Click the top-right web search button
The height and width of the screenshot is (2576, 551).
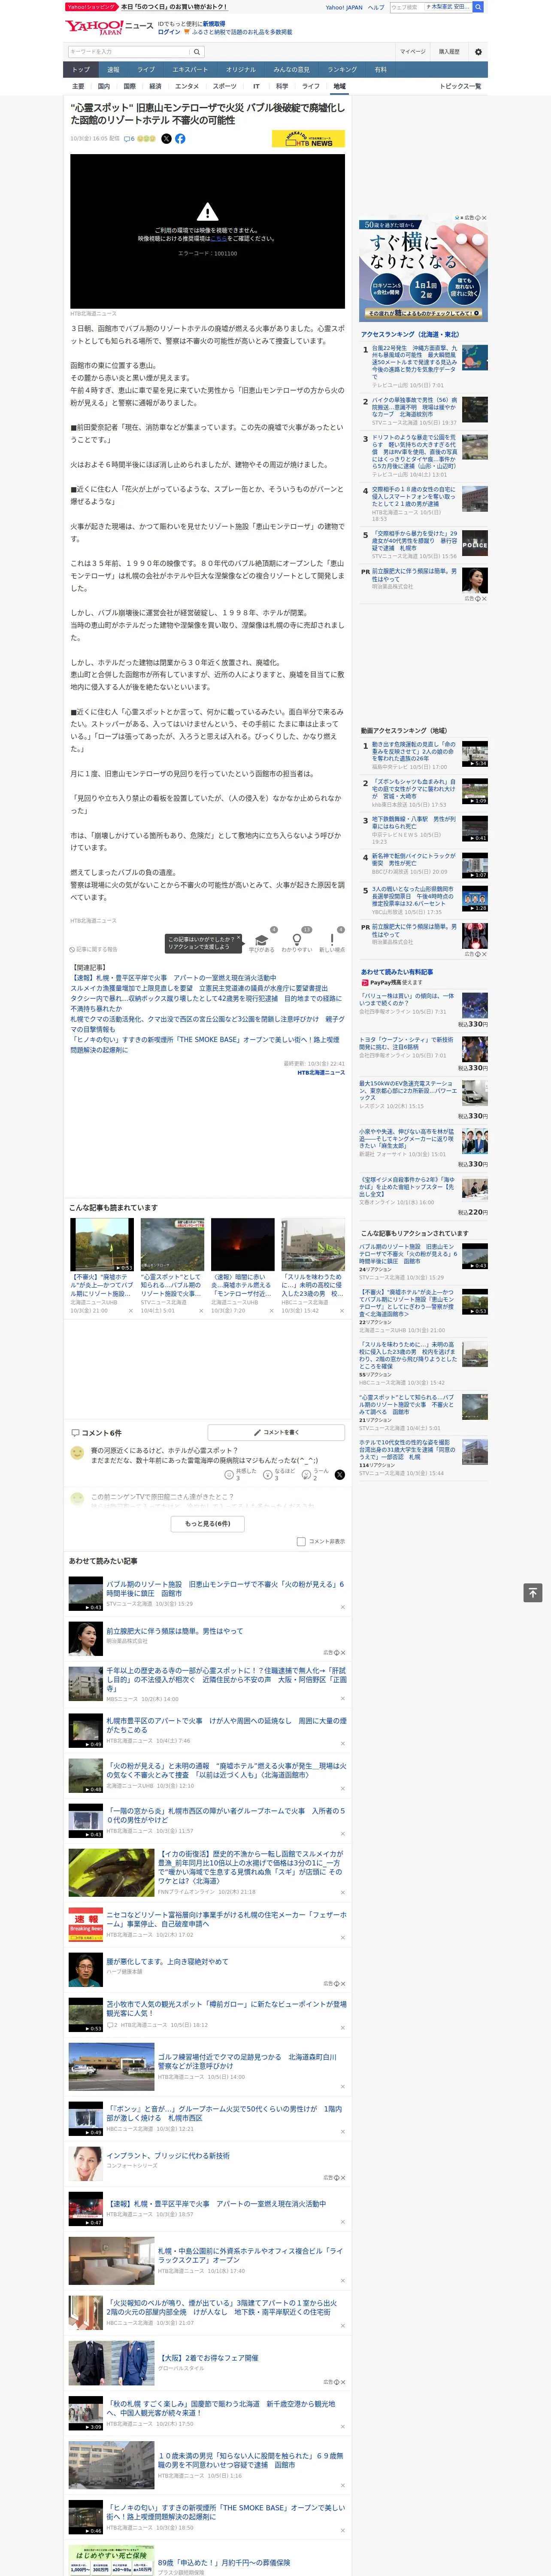pos(478,7)
